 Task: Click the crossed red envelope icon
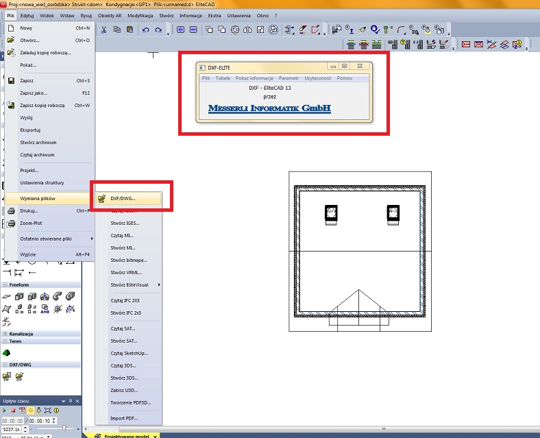478,44
